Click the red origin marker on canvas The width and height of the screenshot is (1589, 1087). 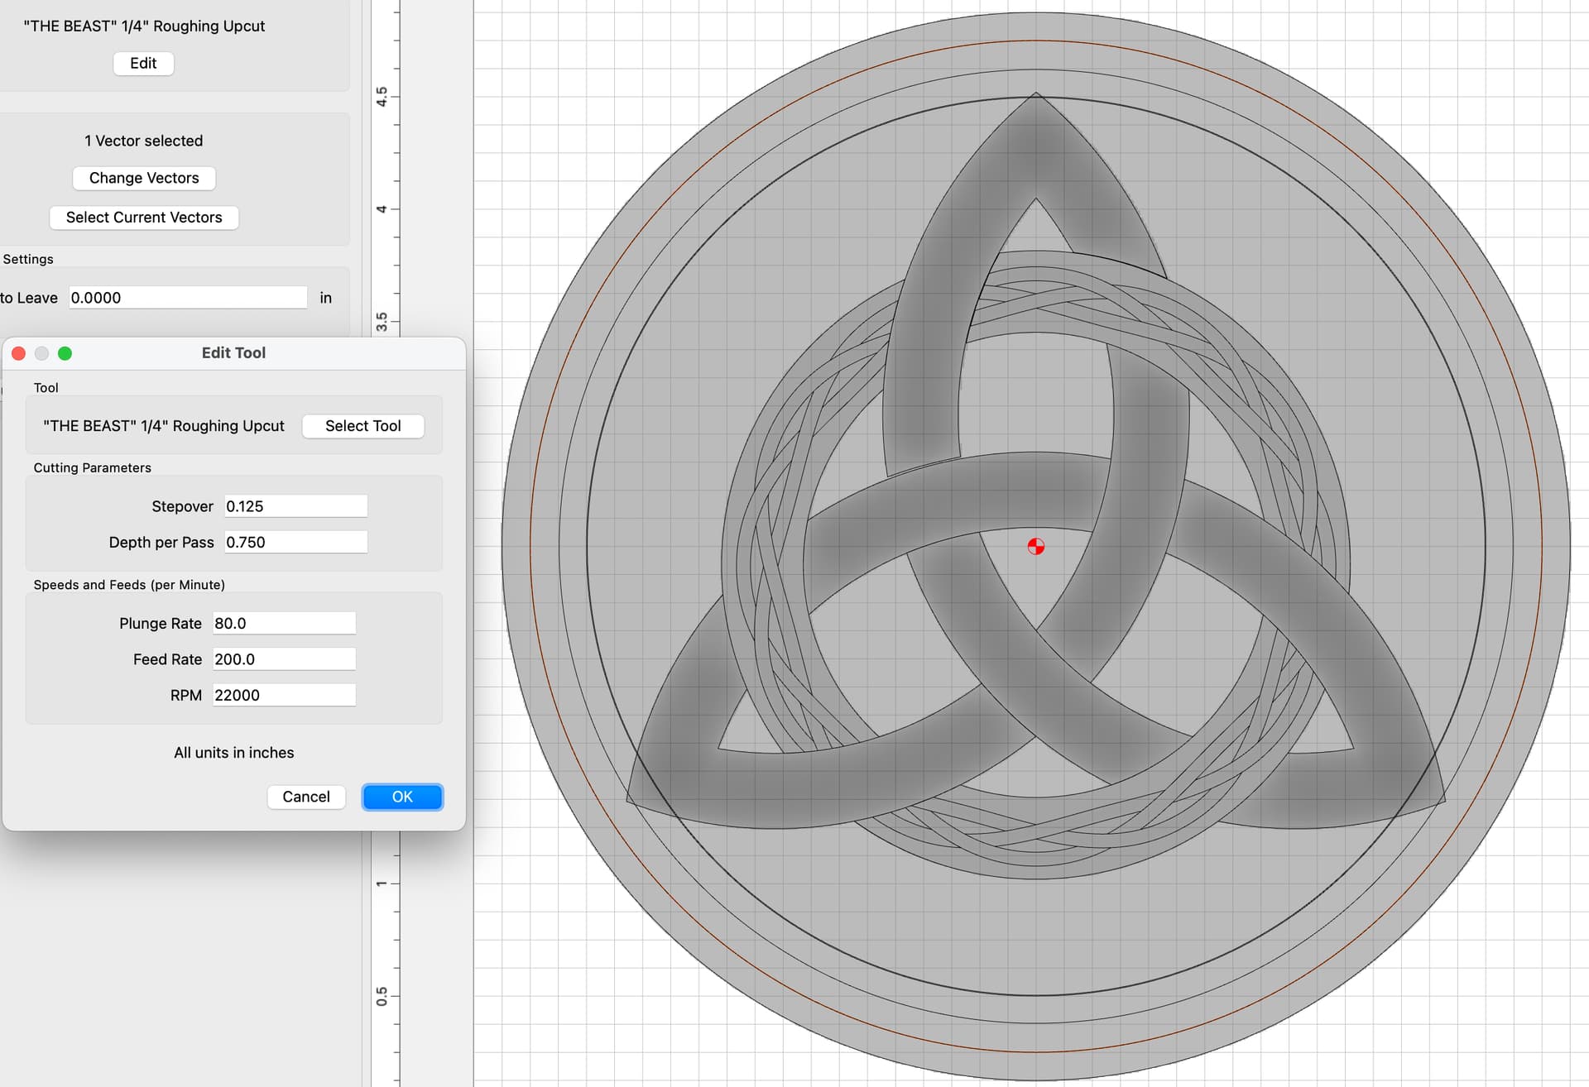(x=1036, y=547)
